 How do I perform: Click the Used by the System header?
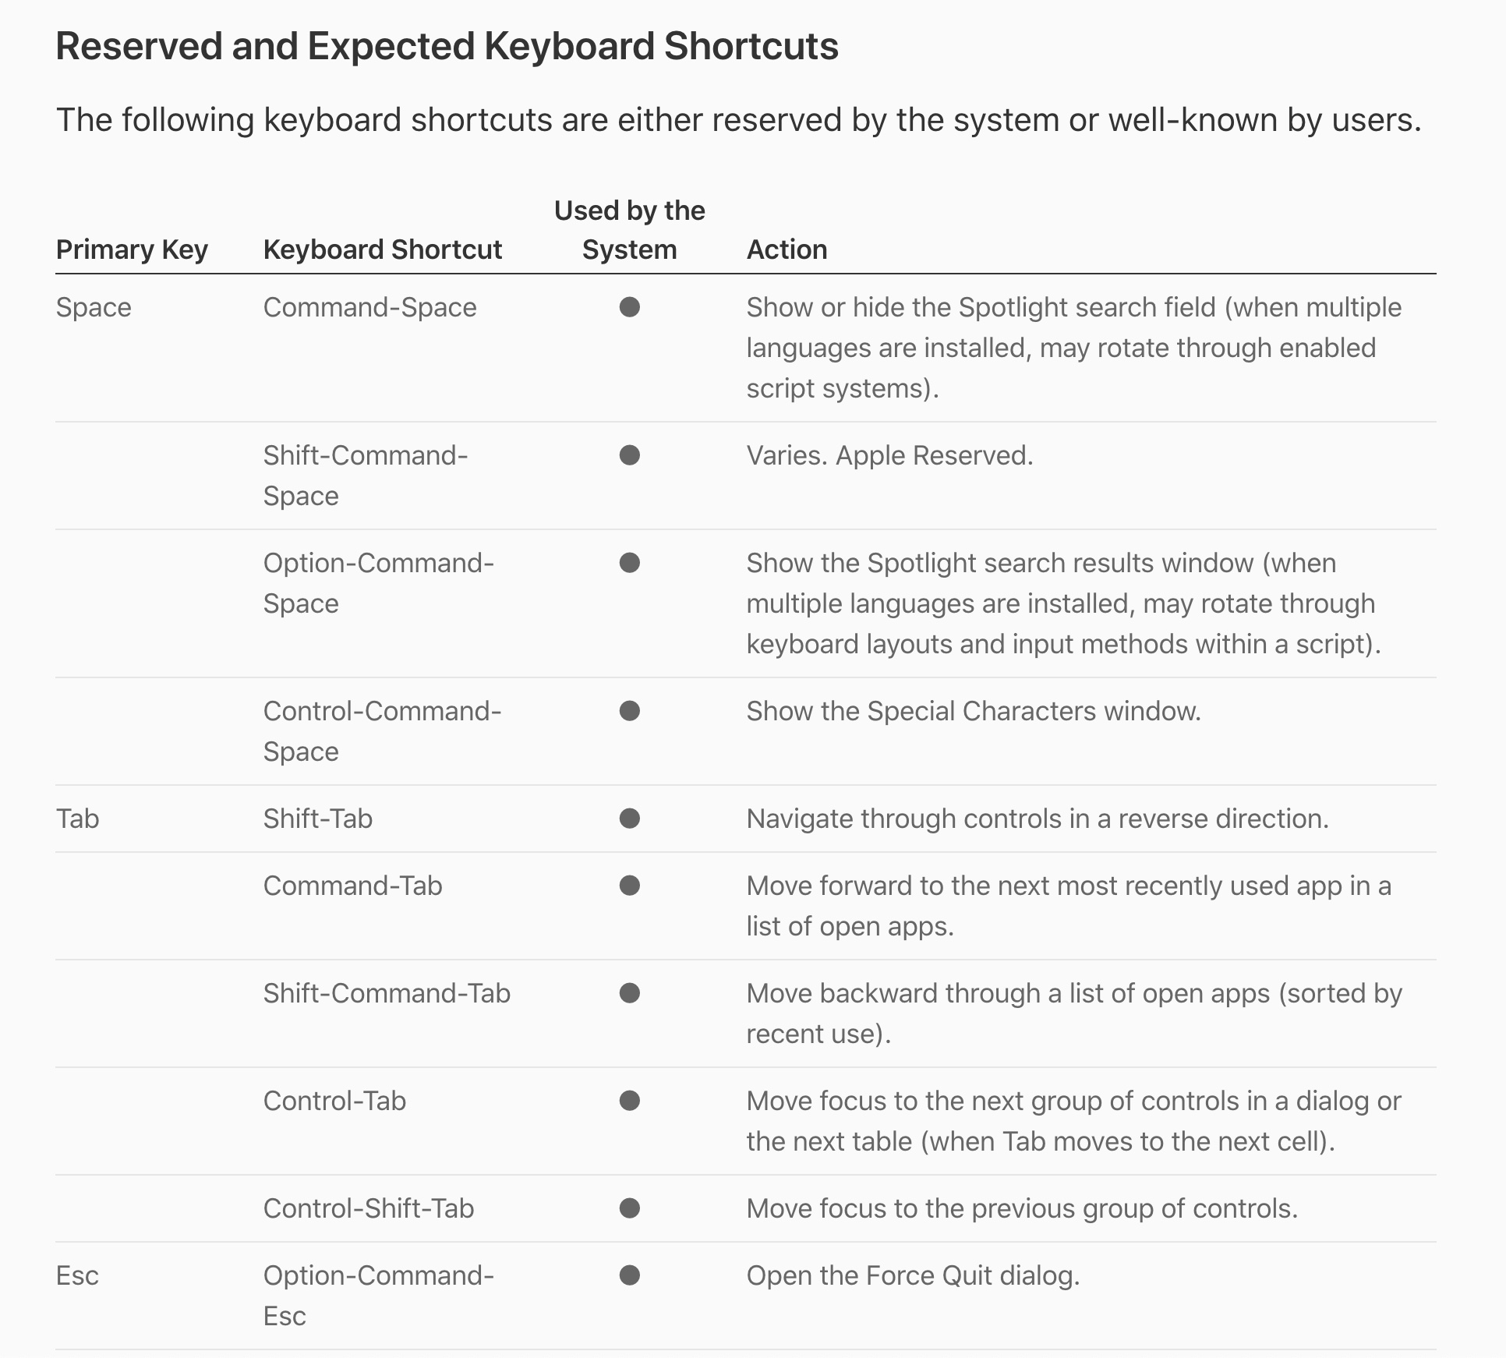tap(629, 230)
